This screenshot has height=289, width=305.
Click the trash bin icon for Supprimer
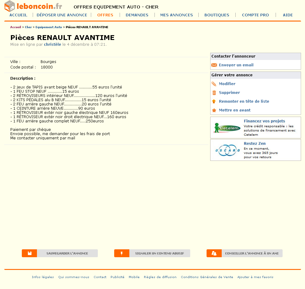pos(214,93)
